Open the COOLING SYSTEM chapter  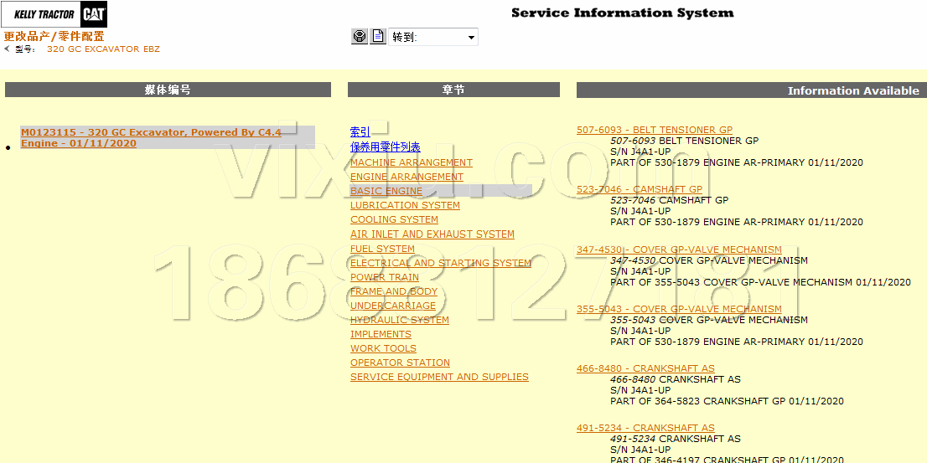394,219
